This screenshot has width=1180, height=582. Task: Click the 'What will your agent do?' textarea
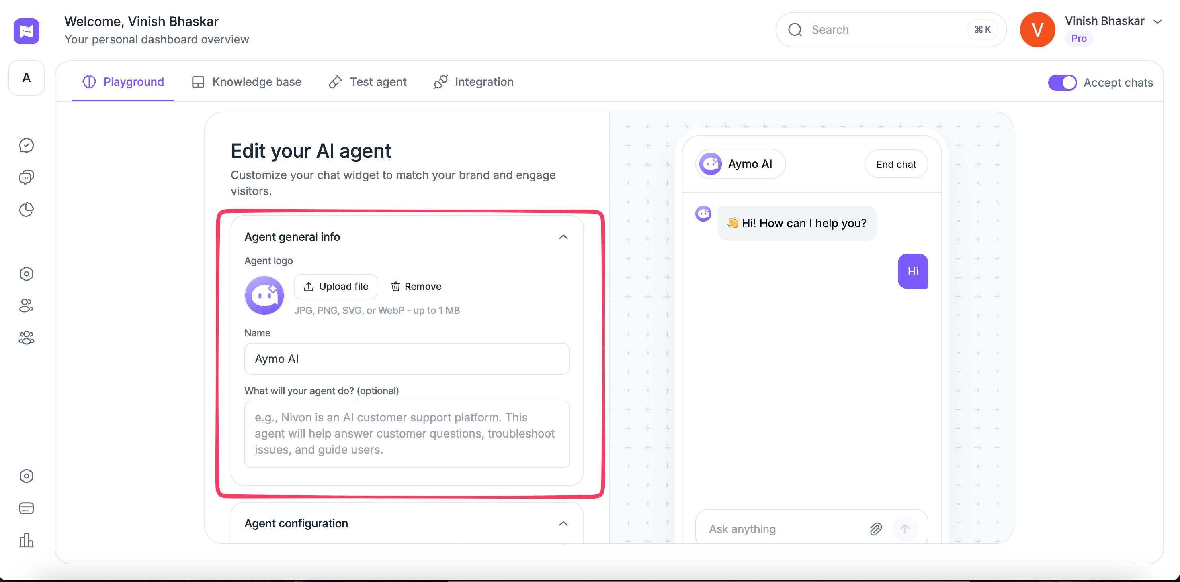pyautogui.click(x=407, y=434)
